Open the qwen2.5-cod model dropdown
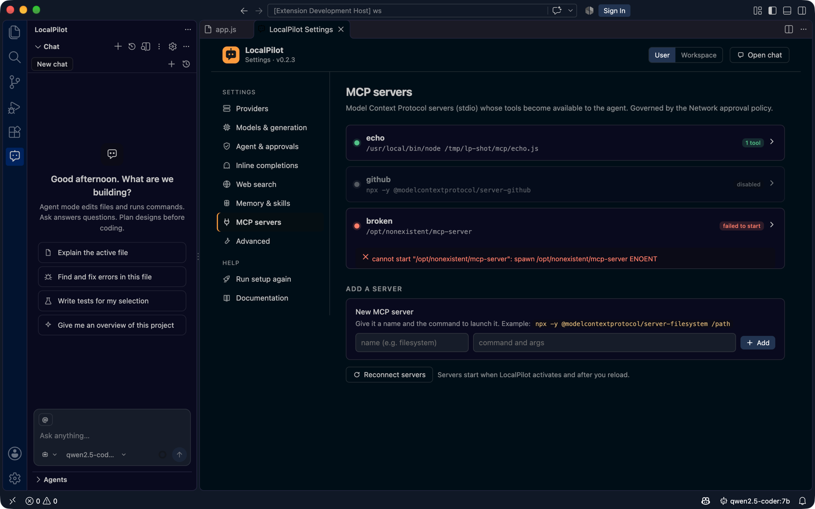The image size is (815, 509). point(96,455)
